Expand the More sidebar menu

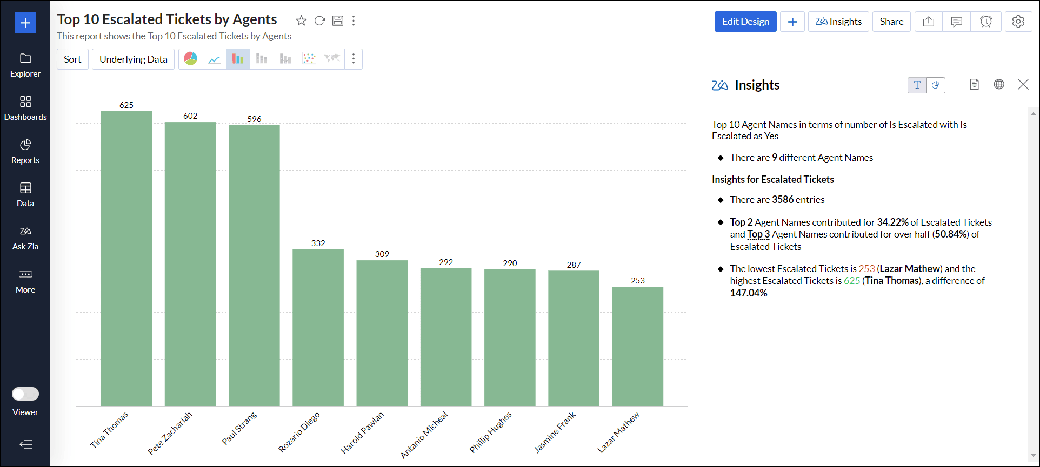click(x=25, y=281)
